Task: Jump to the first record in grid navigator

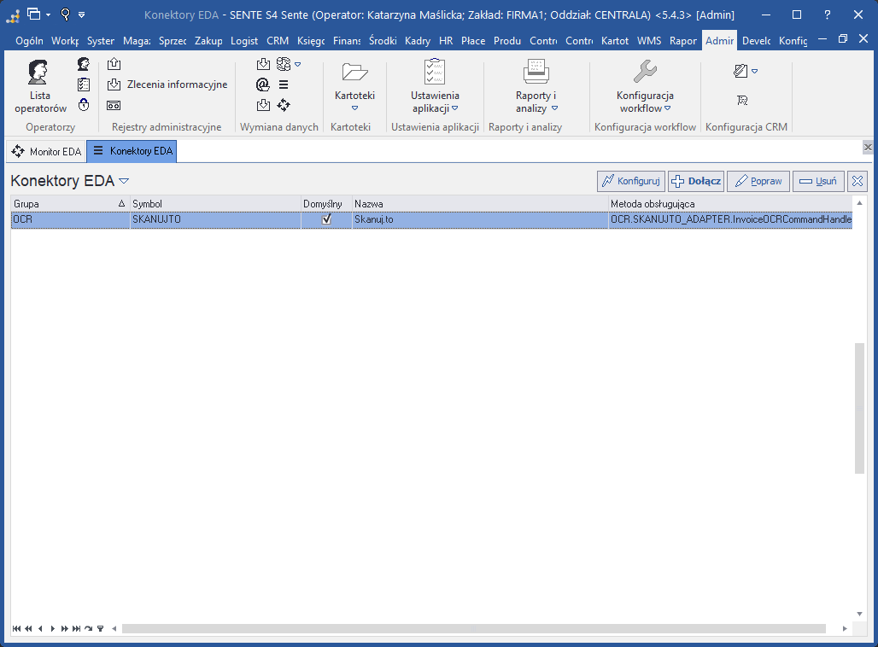Action: click(17, 628)
